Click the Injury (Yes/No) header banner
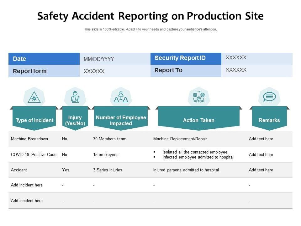Screen dimensions: 301x226 pos(75,120)
